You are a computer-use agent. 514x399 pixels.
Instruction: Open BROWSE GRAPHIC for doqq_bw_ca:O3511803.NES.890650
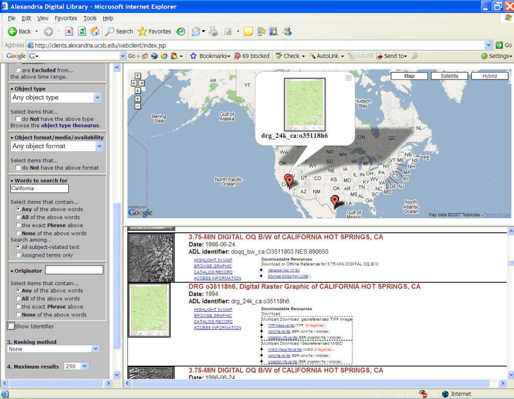[x=213, y=266]
